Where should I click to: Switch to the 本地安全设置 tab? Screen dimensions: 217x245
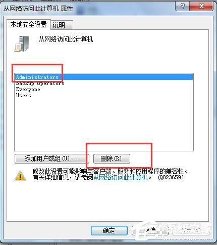28,24
